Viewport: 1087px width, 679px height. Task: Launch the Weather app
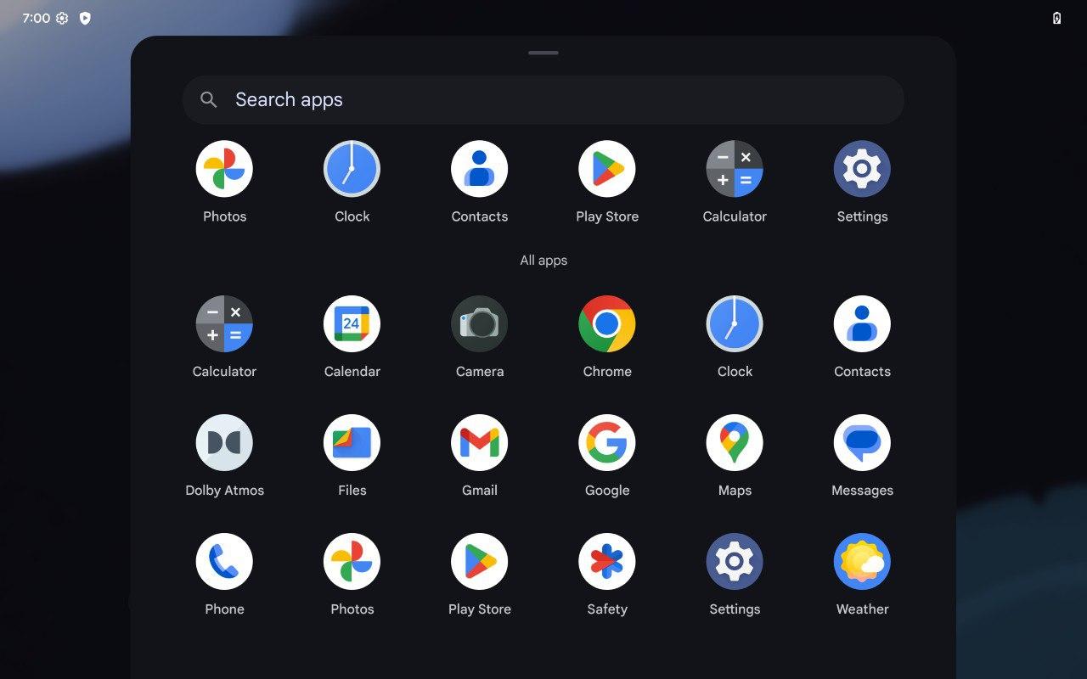[x=862, y=561]
